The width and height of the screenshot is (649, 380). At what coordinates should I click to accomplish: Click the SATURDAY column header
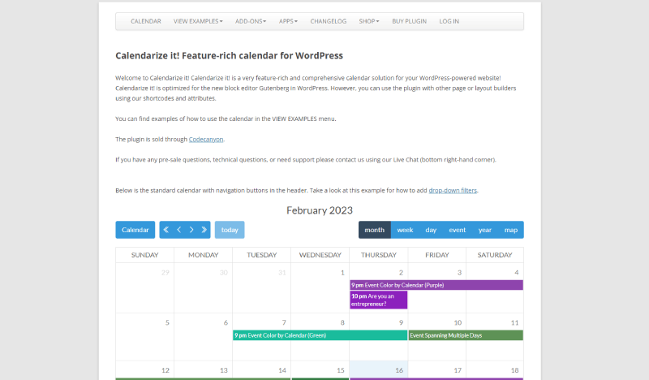tap(495, 255)
